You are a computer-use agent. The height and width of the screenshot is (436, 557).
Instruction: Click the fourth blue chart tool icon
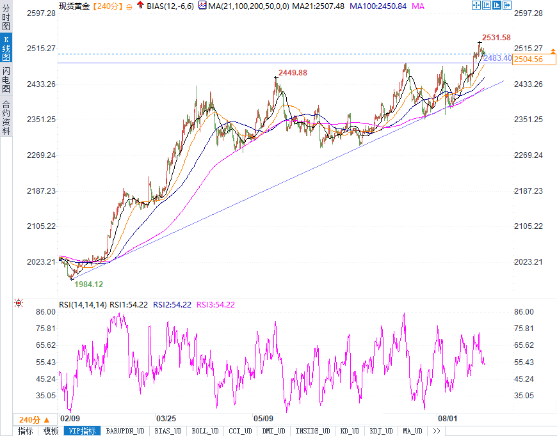507,5
